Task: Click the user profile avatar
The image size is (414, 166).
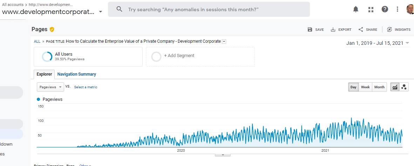Action: pyautogui.click(x=409, y=9)
